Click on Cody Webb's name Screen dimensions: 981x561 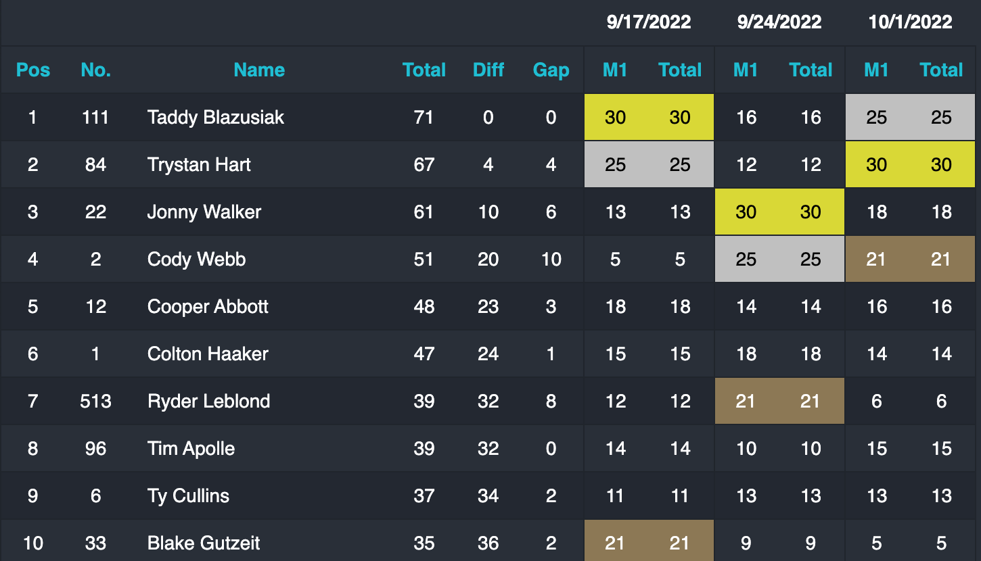196,259
